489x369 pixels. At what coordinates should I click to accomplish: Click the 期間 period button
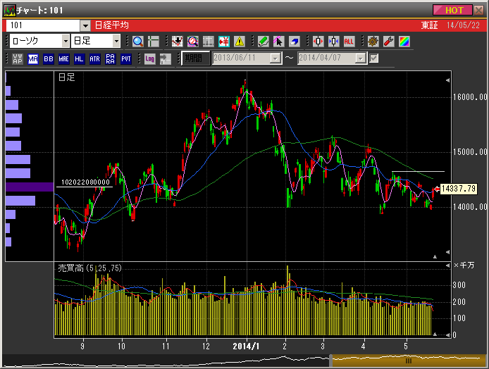(194, 58)
